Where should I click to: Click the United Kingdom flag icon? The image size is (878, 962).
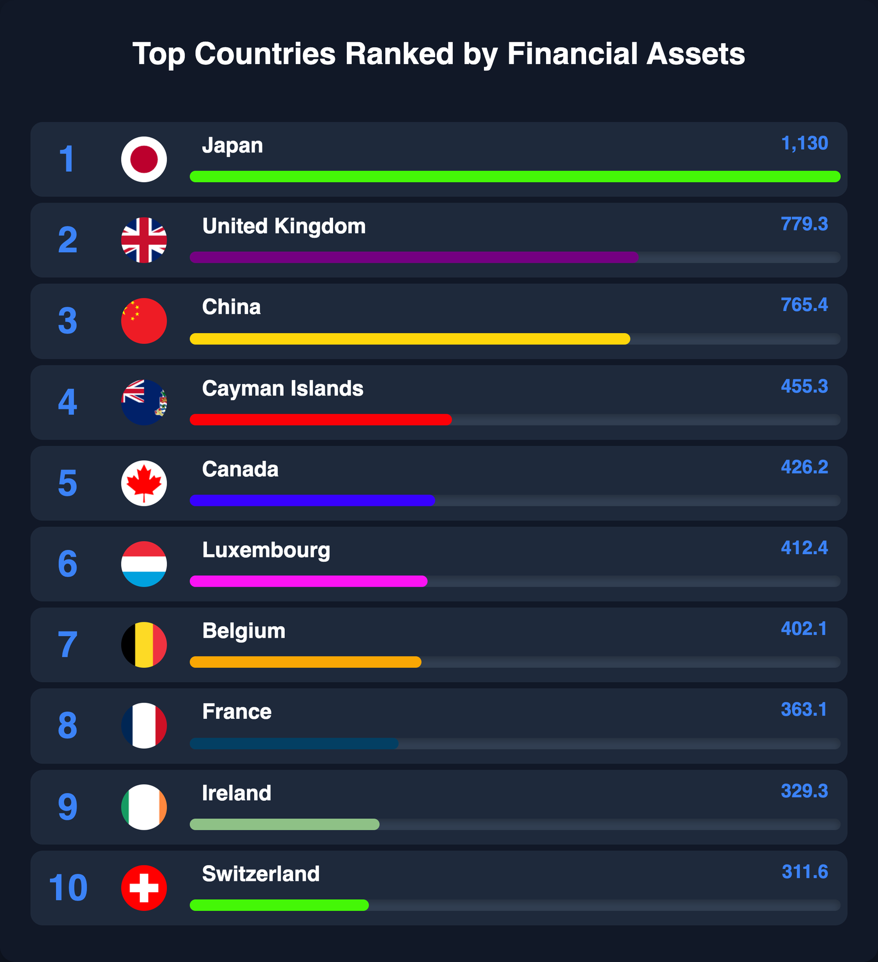click(x=144, y=240)
